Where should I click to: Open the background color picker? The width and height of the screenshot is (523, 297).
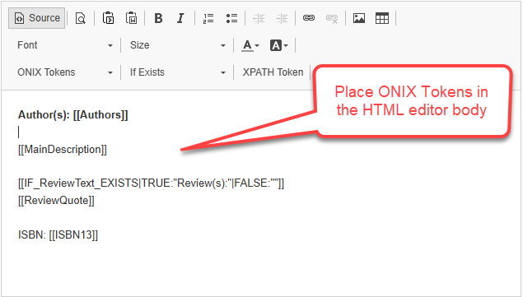[x=279, y=45]
